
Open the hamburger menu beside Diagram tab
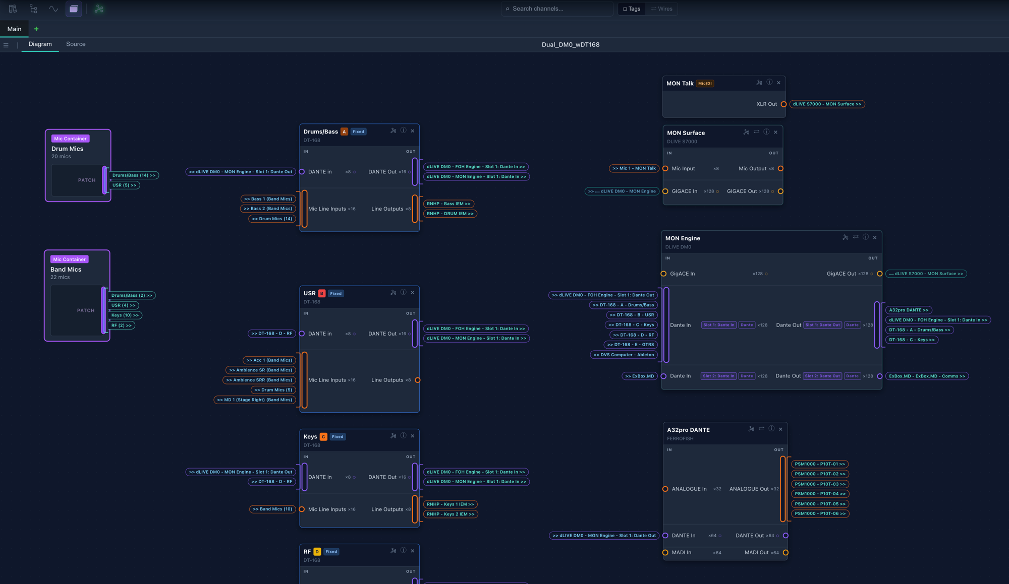pyautogui.click(x=6, y=45)
